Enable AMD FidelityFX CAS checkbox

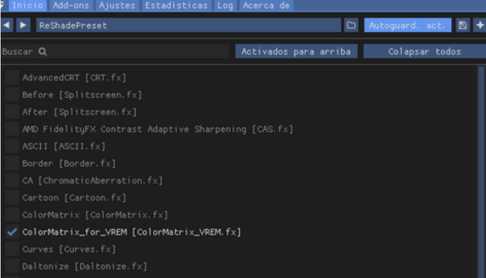(12, 129)
